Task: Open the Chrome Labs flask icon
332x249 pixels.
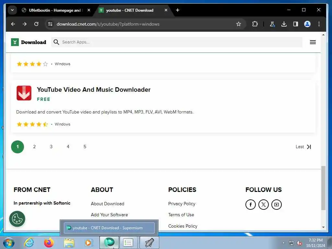Action: [272, 24]
